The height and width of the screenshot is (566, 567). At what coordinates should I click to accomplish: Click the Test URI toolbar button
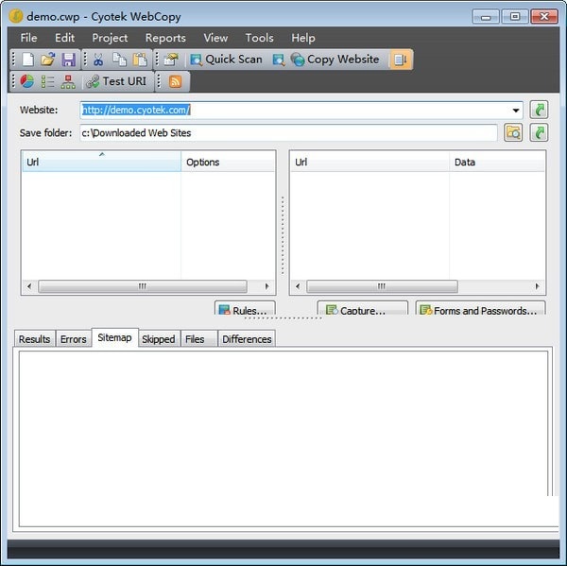(x=116, y=81)
